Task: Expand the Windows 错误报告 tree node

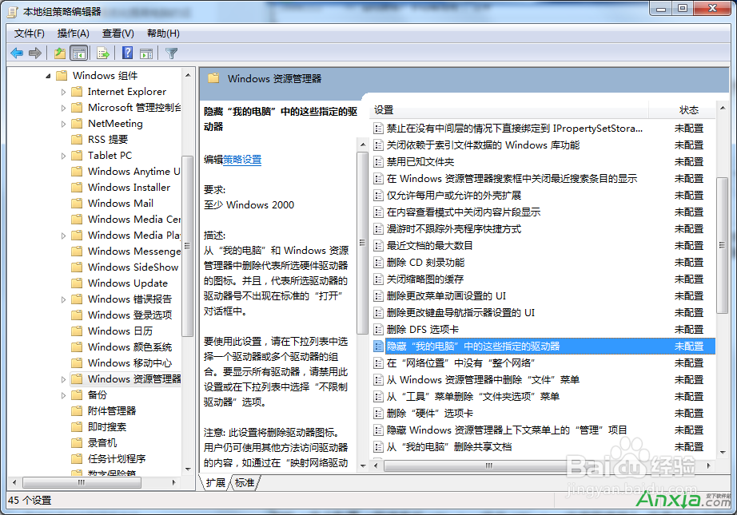Action: (x=63, y=299)
